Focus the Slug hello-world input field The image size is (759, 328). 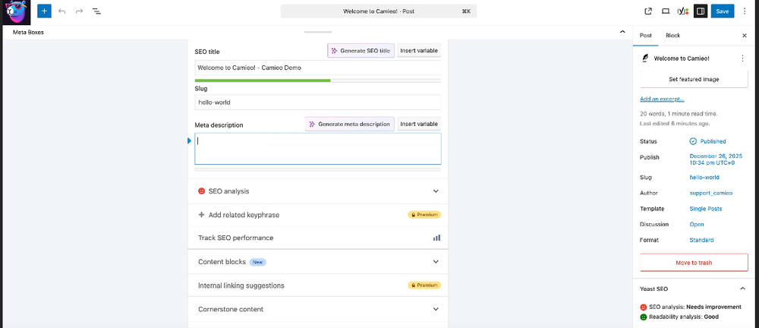click(317, 102)
